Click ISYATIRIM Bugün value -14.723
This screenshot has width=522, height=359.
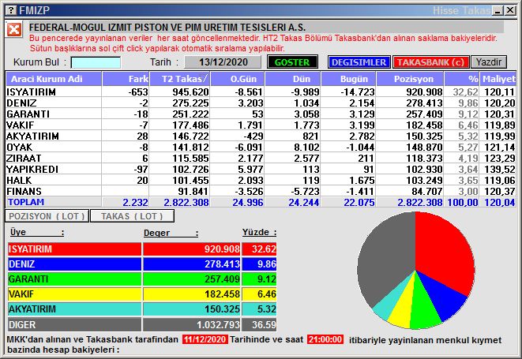pos(358,92)
